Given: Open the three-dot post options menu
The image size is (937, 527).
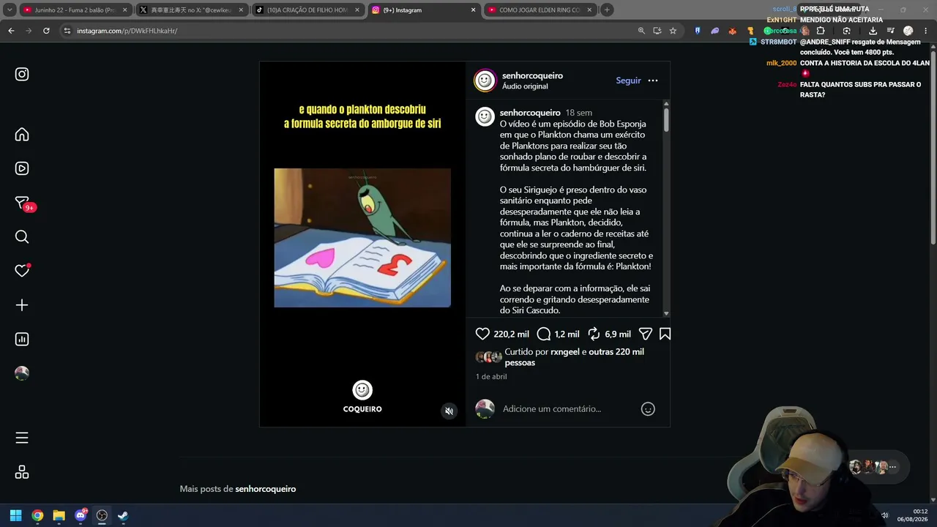Looking at the screenshot, I should pyautogui.click(x=653, y=81).
